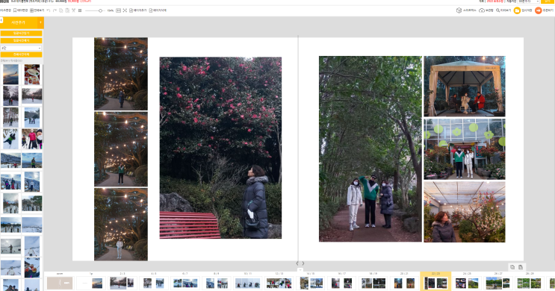Select the 6|7 spread thumbnail
Viewport: 555px width, 291px height.
[x=185, y=283]
